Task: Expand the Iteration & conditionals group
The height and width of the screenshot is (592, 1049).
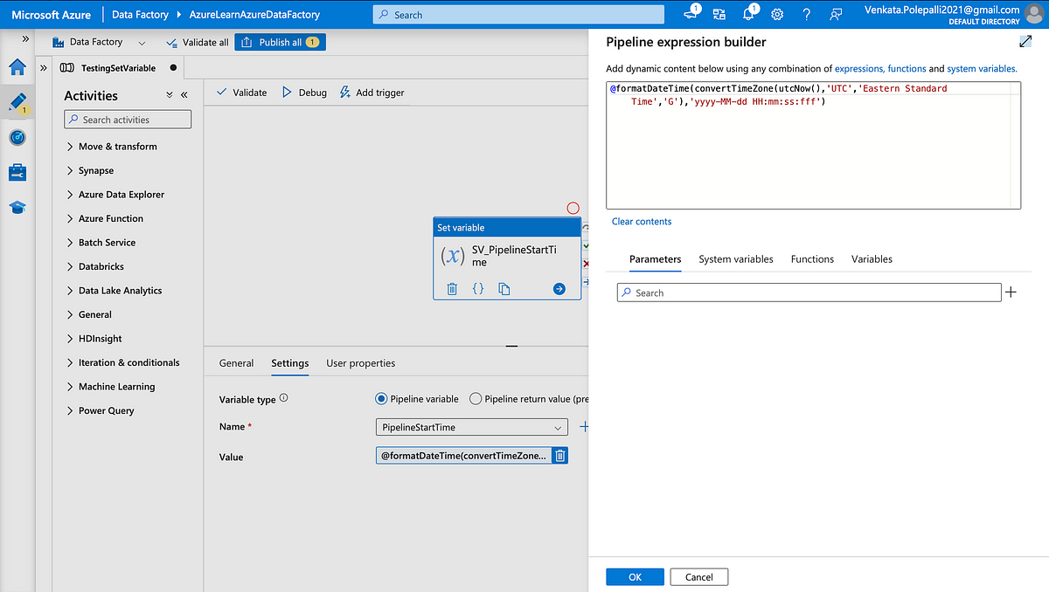Action: click(x=122, y=362)
